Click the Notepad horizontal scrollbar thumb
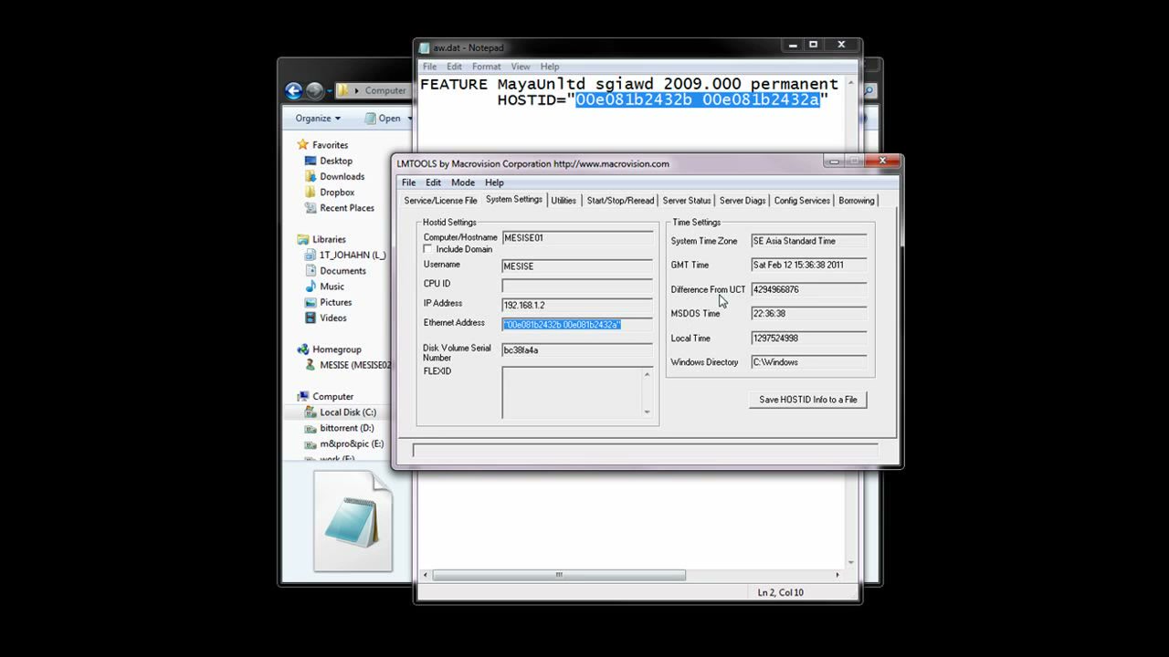1169x657 pixels. pyautogui.click(x=559, y=575)
